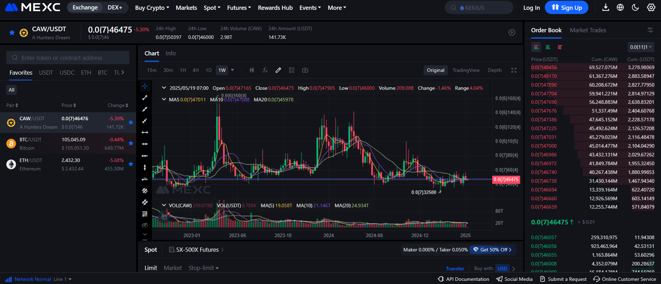Switch to the Info tab
Viewport: 661px width, 284px height.
click(x=171, y=53)
